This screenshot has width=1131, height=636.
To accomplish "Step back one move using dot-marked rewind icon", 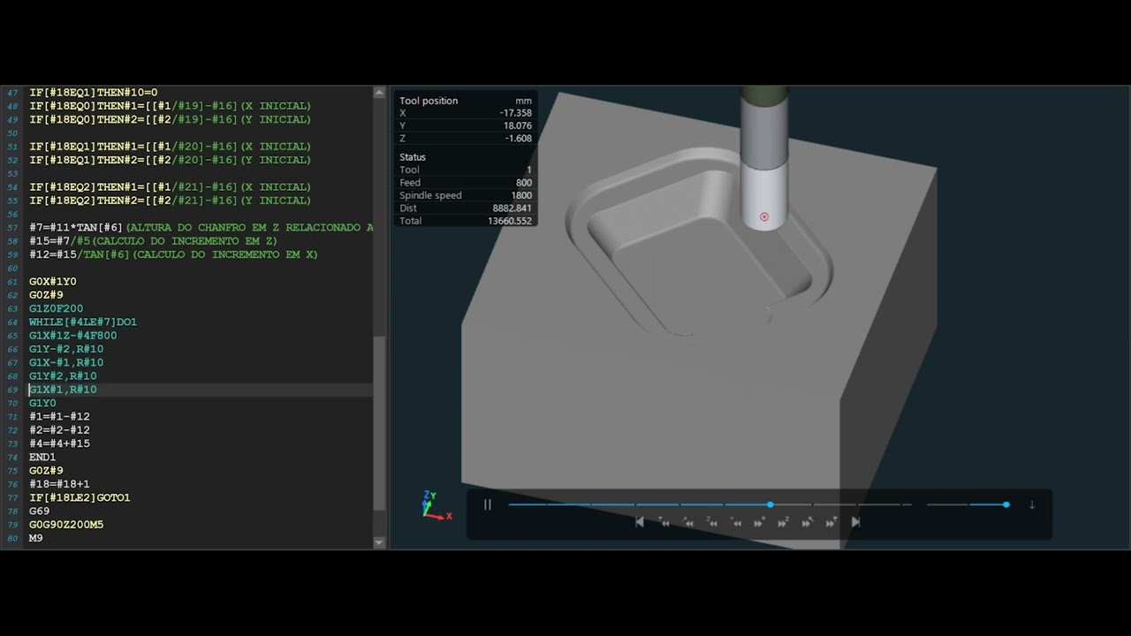I will tap(736, 522).
